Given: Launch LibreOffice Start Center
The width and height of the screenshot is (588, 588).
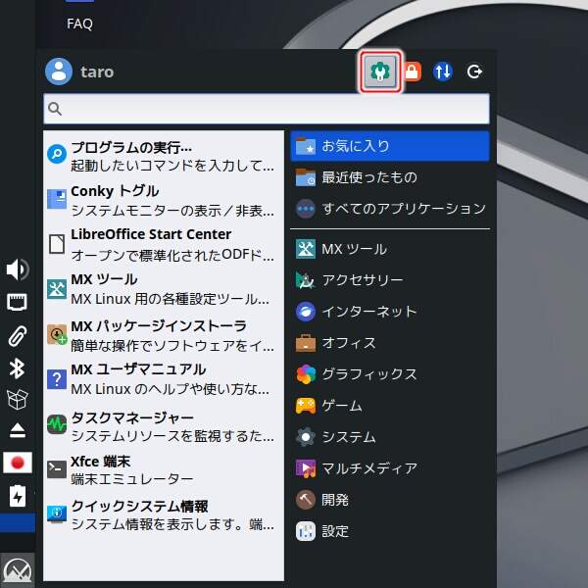Looking at the screenshot, I should click(163, 243).
